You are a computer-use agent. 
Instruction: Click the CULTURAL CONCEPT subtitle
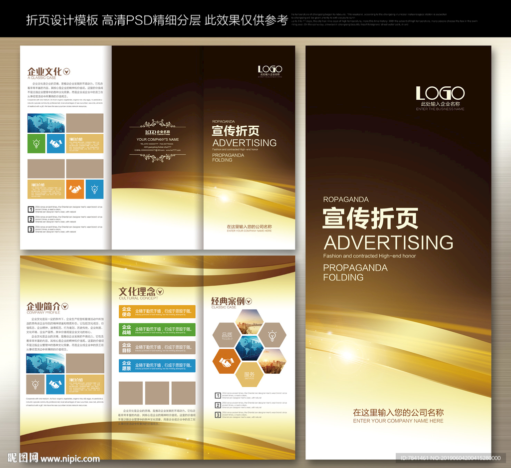click(139, 298)
